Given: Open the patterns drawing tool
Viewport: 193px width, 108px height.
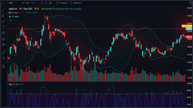Looking at the screenshot, I should click(4, 33).
